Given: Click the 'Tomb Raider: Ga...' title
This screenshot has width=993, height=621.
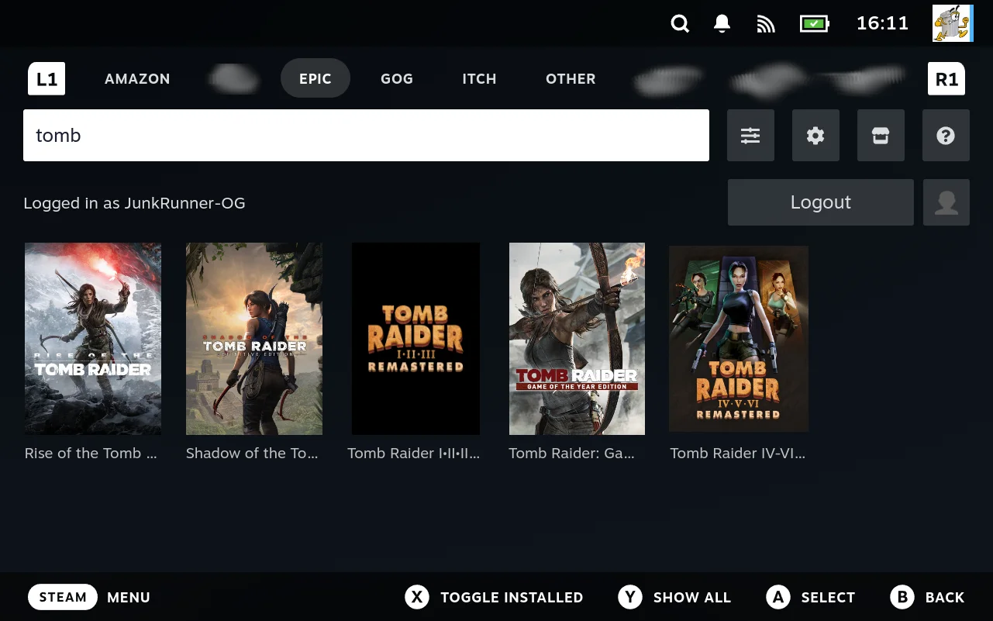Looking at the screenshot, I should (x=571, y=454).
